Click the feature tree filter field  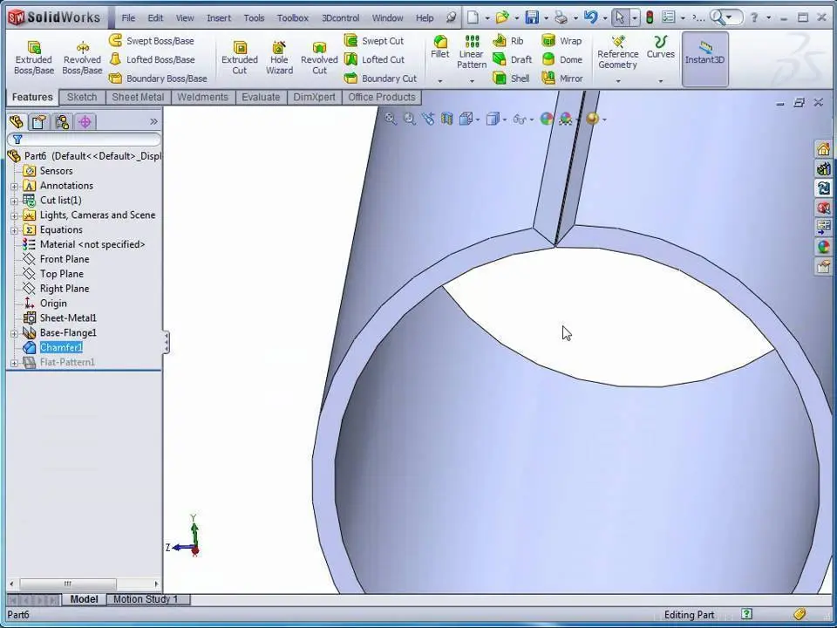tap(87, 140)
